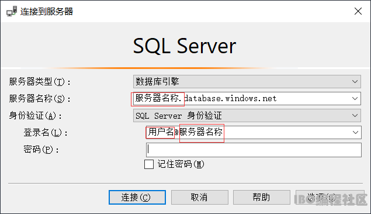Click the server connection icon in title bar
Screen dimensions: 371x214
[12, 11]
